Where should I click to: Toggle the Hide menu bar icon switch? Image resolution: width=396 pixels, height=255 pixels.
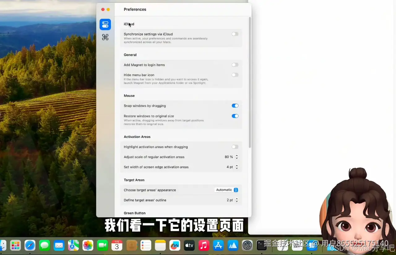pos(235,75)
